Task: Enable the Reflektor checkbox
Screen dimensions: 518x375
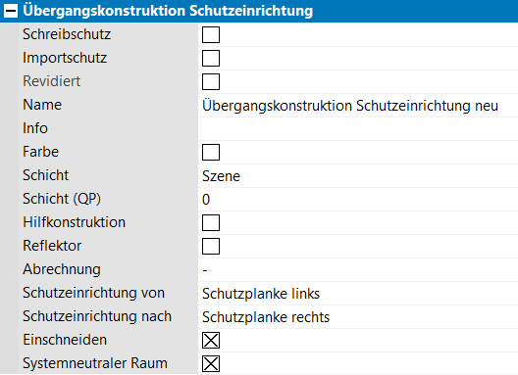Action: tap(211, 246)
